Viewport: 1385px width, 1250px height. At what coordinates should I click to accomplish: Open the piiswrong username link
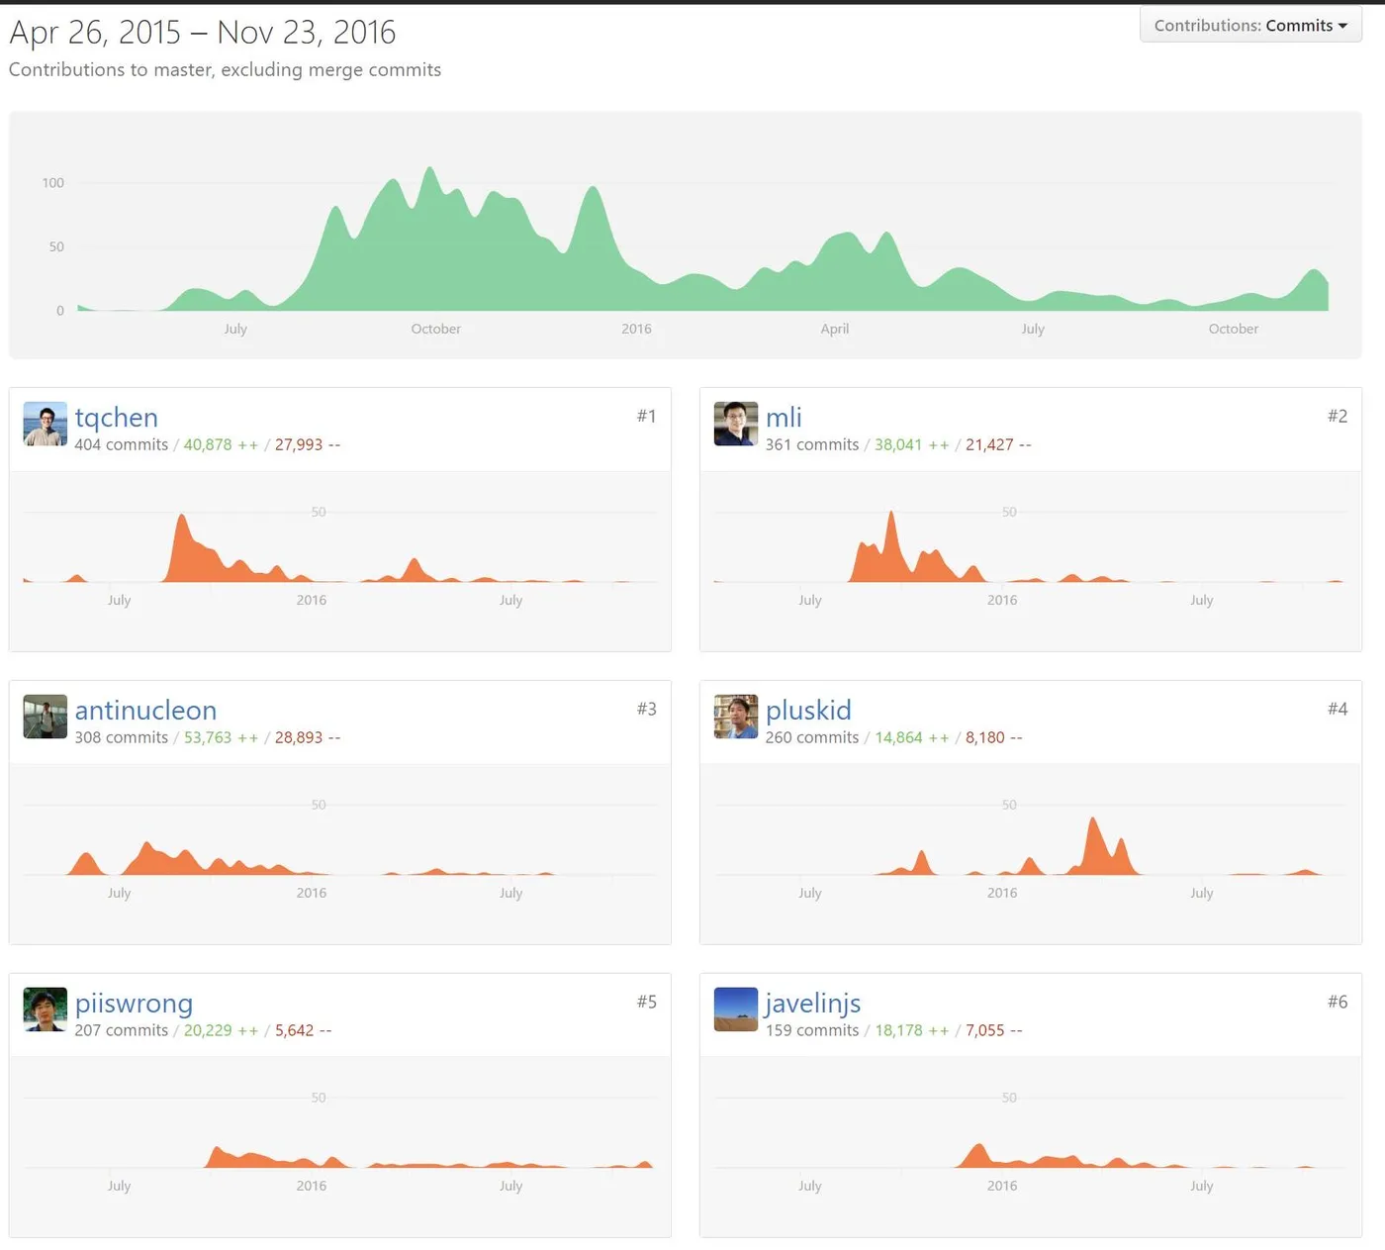point(134,1004)
